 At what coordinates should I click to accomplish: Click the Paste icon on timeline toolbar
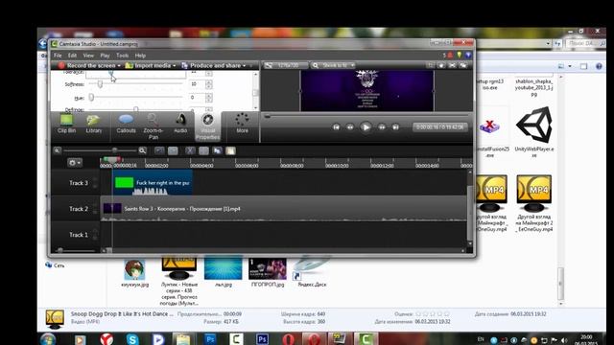point(230,150)
